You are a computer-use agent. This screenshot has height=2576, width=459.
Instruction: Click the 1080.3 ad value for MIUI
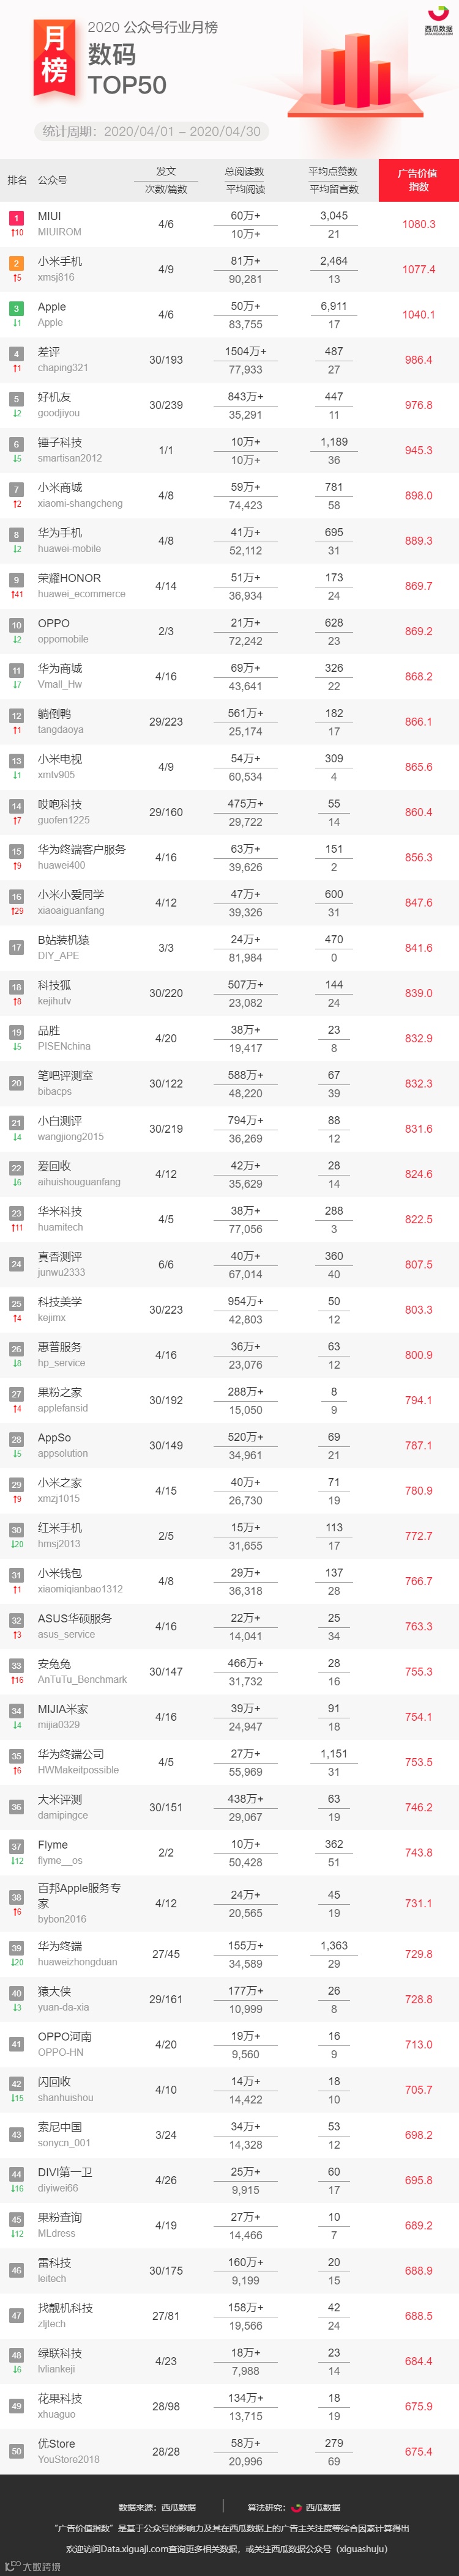[x=419, y=224]
